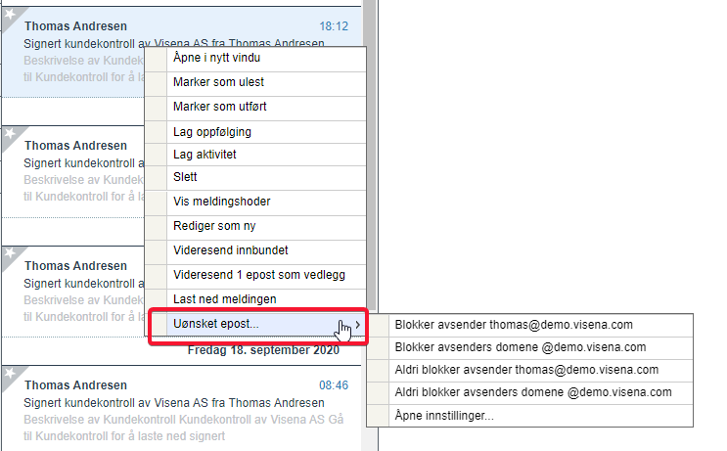Select Aldri blokker avsenders domene option
The width and height of the screenshot is (727, 451).
click(x=530, y=392)
